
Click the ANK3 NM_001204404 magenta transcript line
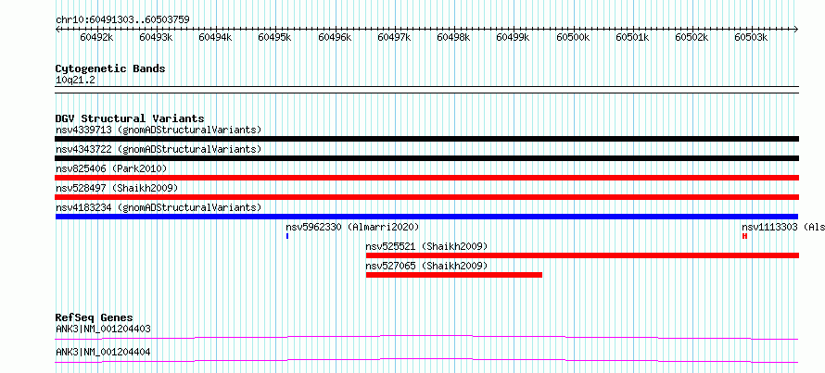click(426, 360)
